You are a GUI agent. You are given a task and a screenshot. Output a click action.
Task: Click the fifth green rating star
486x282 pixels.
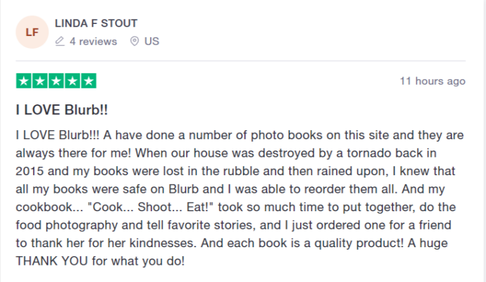(89, 81)
